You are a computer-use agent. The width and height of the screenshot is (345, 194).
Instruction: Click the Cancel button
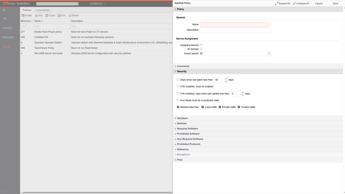tap(319, 3)
